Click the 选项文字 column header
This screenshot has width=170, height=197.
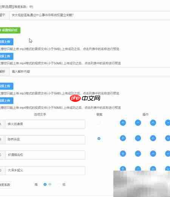(40, 114)
